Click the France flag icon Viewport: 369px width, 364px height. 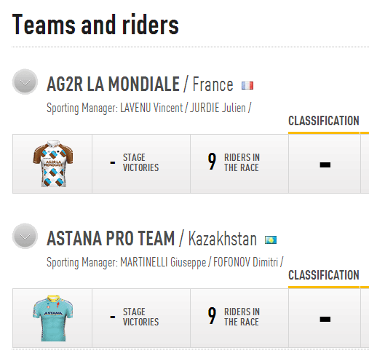tap(247, 85)
